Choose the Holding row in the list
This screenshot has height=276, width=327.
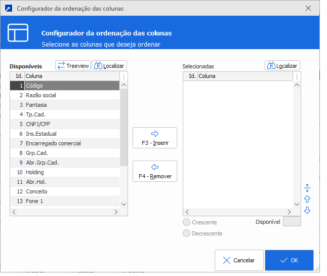pyautogui.click(x=35, y=172)
